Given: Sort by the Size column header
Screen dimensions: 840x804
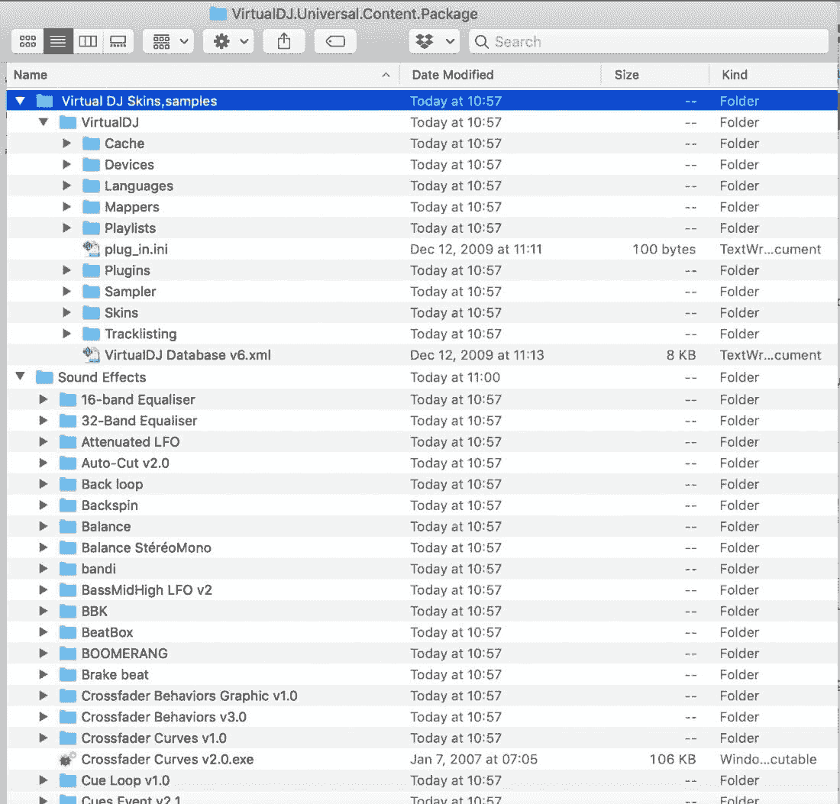Looking at the screenshot, I should point(655,75).
